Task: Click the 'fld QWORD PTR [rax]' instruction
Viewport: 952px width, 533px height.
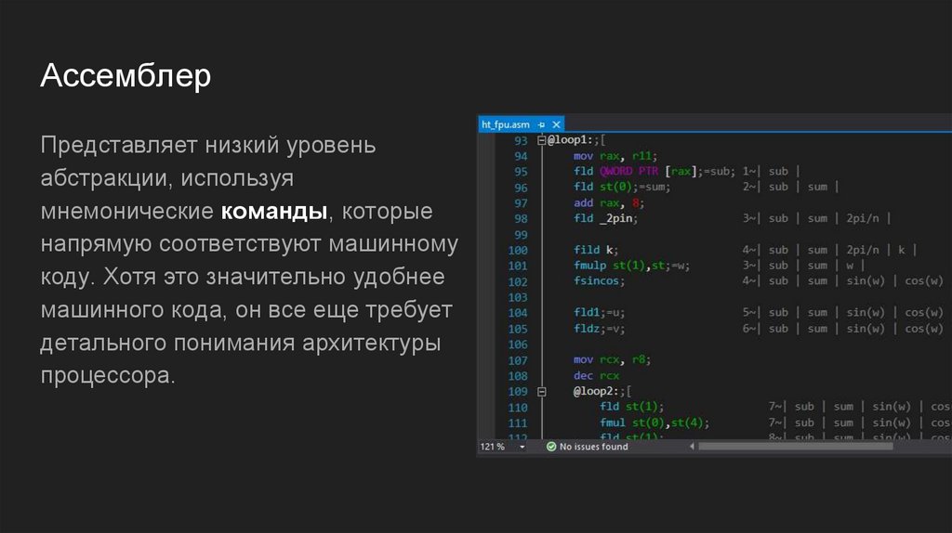Action: 638,172
